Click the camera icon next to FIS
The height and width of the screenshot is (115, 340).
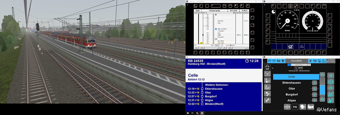(x=310, y=107)
